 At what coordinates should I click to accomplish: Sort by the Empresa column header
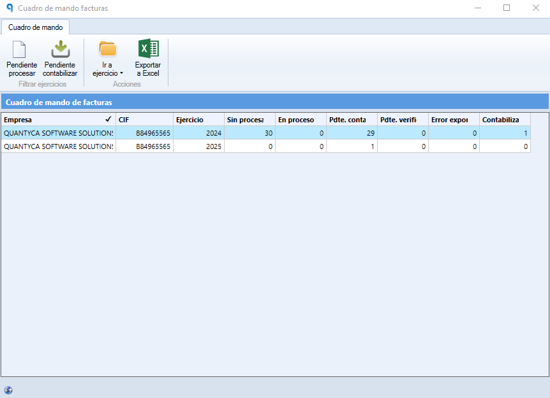click(58, 120)
